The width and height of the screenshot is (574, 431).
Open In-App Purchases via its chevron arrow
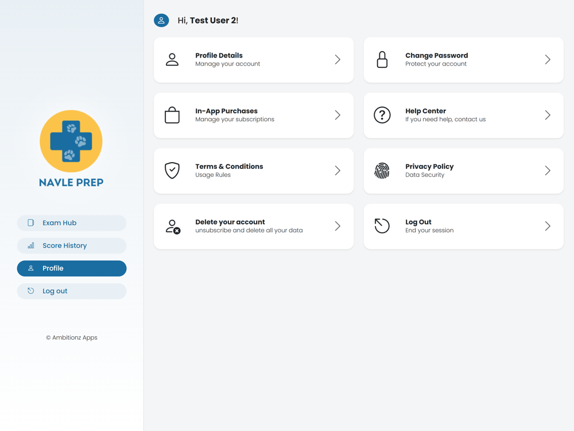pos(338,115)
